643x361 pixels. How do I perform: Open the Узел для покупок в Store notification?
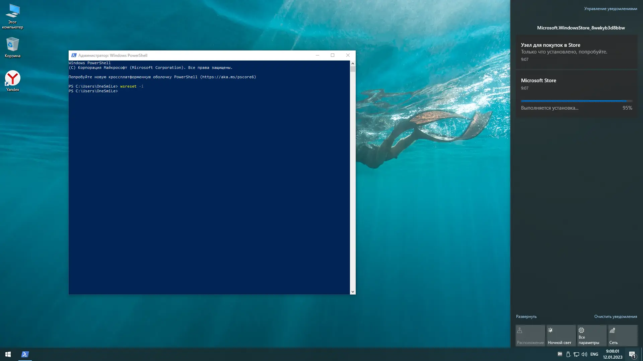click(x=576, y=52)
